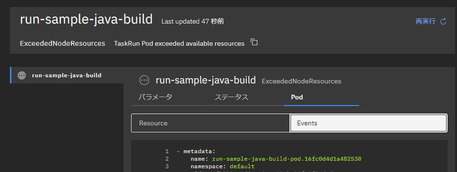Click ExceededNodeResources label beside step title

tap(301, 82)
